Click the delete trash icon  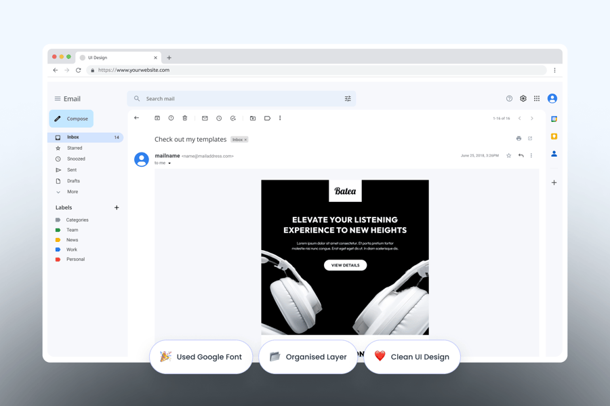[x=184, y=118]
